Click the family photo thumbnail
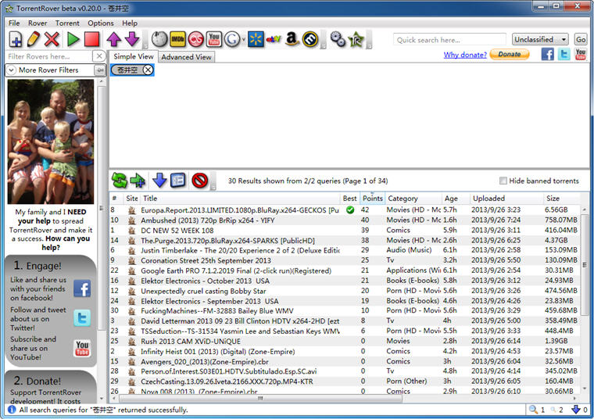This screenshot has width=594, height=419. point(51,141)
